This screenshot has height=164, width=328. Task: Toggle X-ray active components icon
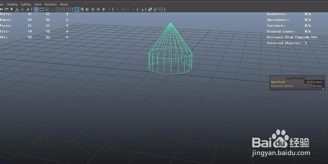point(155,9)
